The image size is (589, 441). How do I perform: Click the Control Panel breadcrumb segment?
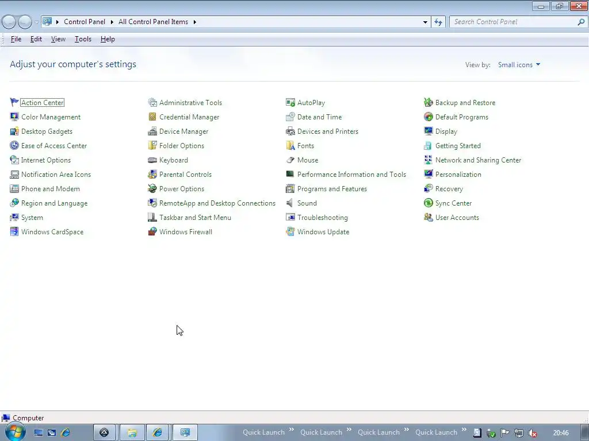pyautogui.click(x=85, y=22)
